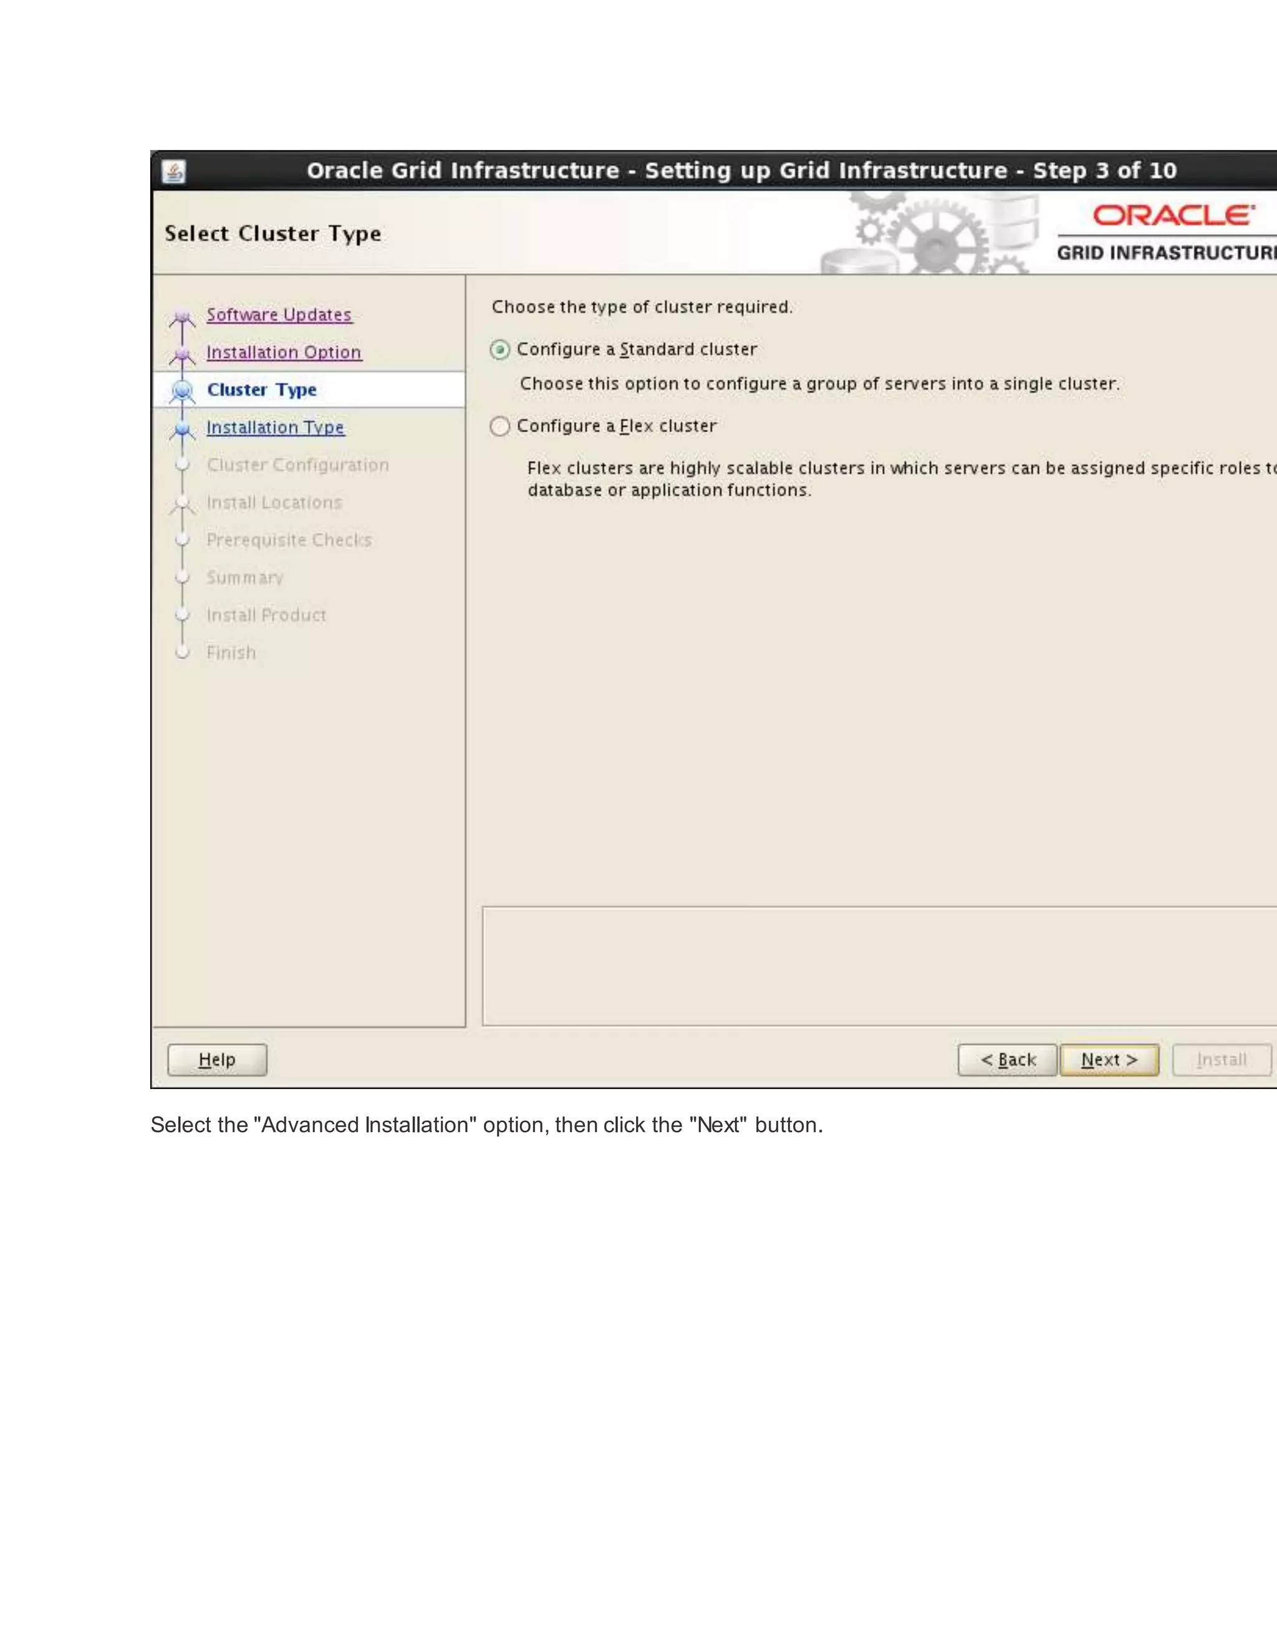The image size is (1277, 1652).
Task: Click the 'Finish' step text
Action: pyautogui.click(x=231, y=653)
